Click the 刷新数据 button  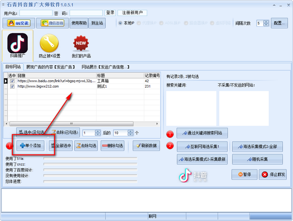[146, 146]
